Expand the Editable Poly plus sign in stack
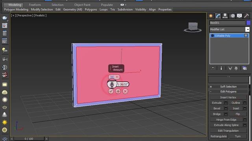 point(213,36)
